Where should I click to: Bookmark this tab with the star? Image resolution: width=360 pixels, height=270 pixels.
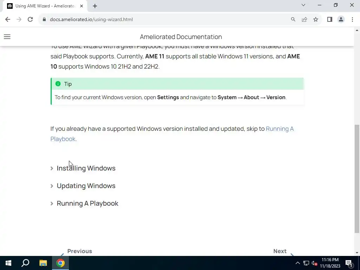[316, 20]
